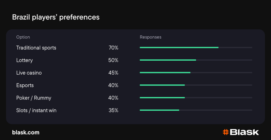Click the Esports 40% progress bar
The height and width of the screenshot is (140, 271).
point(196,85)
